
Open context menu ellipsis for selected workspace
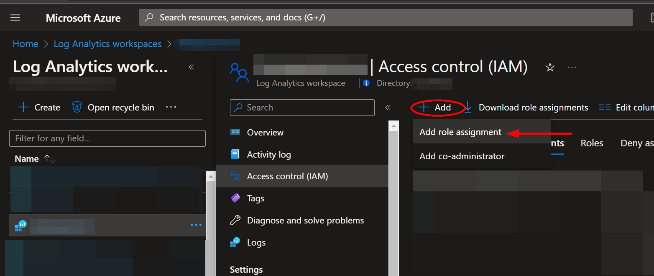(196, 225)
